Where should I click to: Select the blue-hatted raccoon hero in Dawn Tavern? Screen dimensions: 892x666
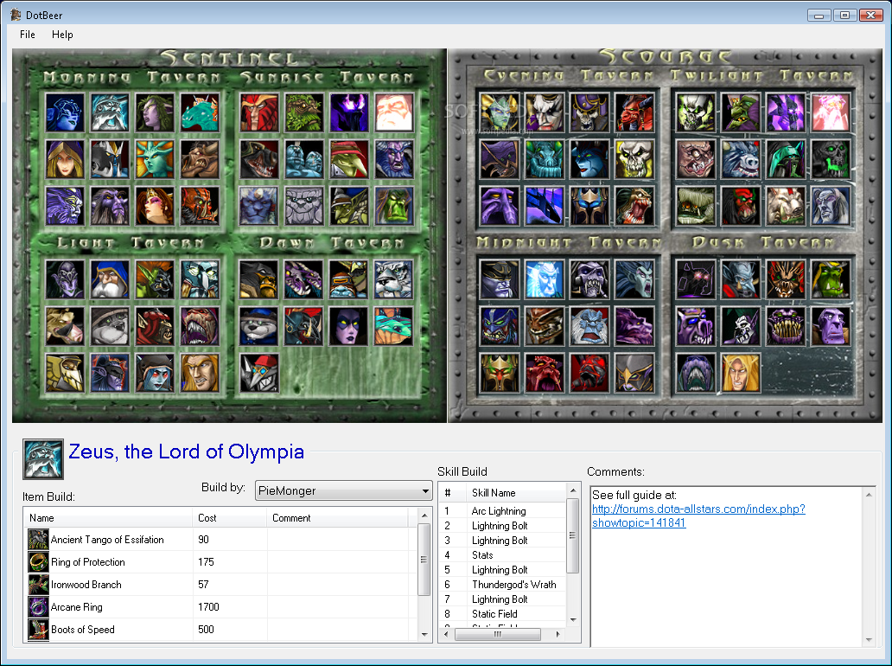[x=258, y=326]
